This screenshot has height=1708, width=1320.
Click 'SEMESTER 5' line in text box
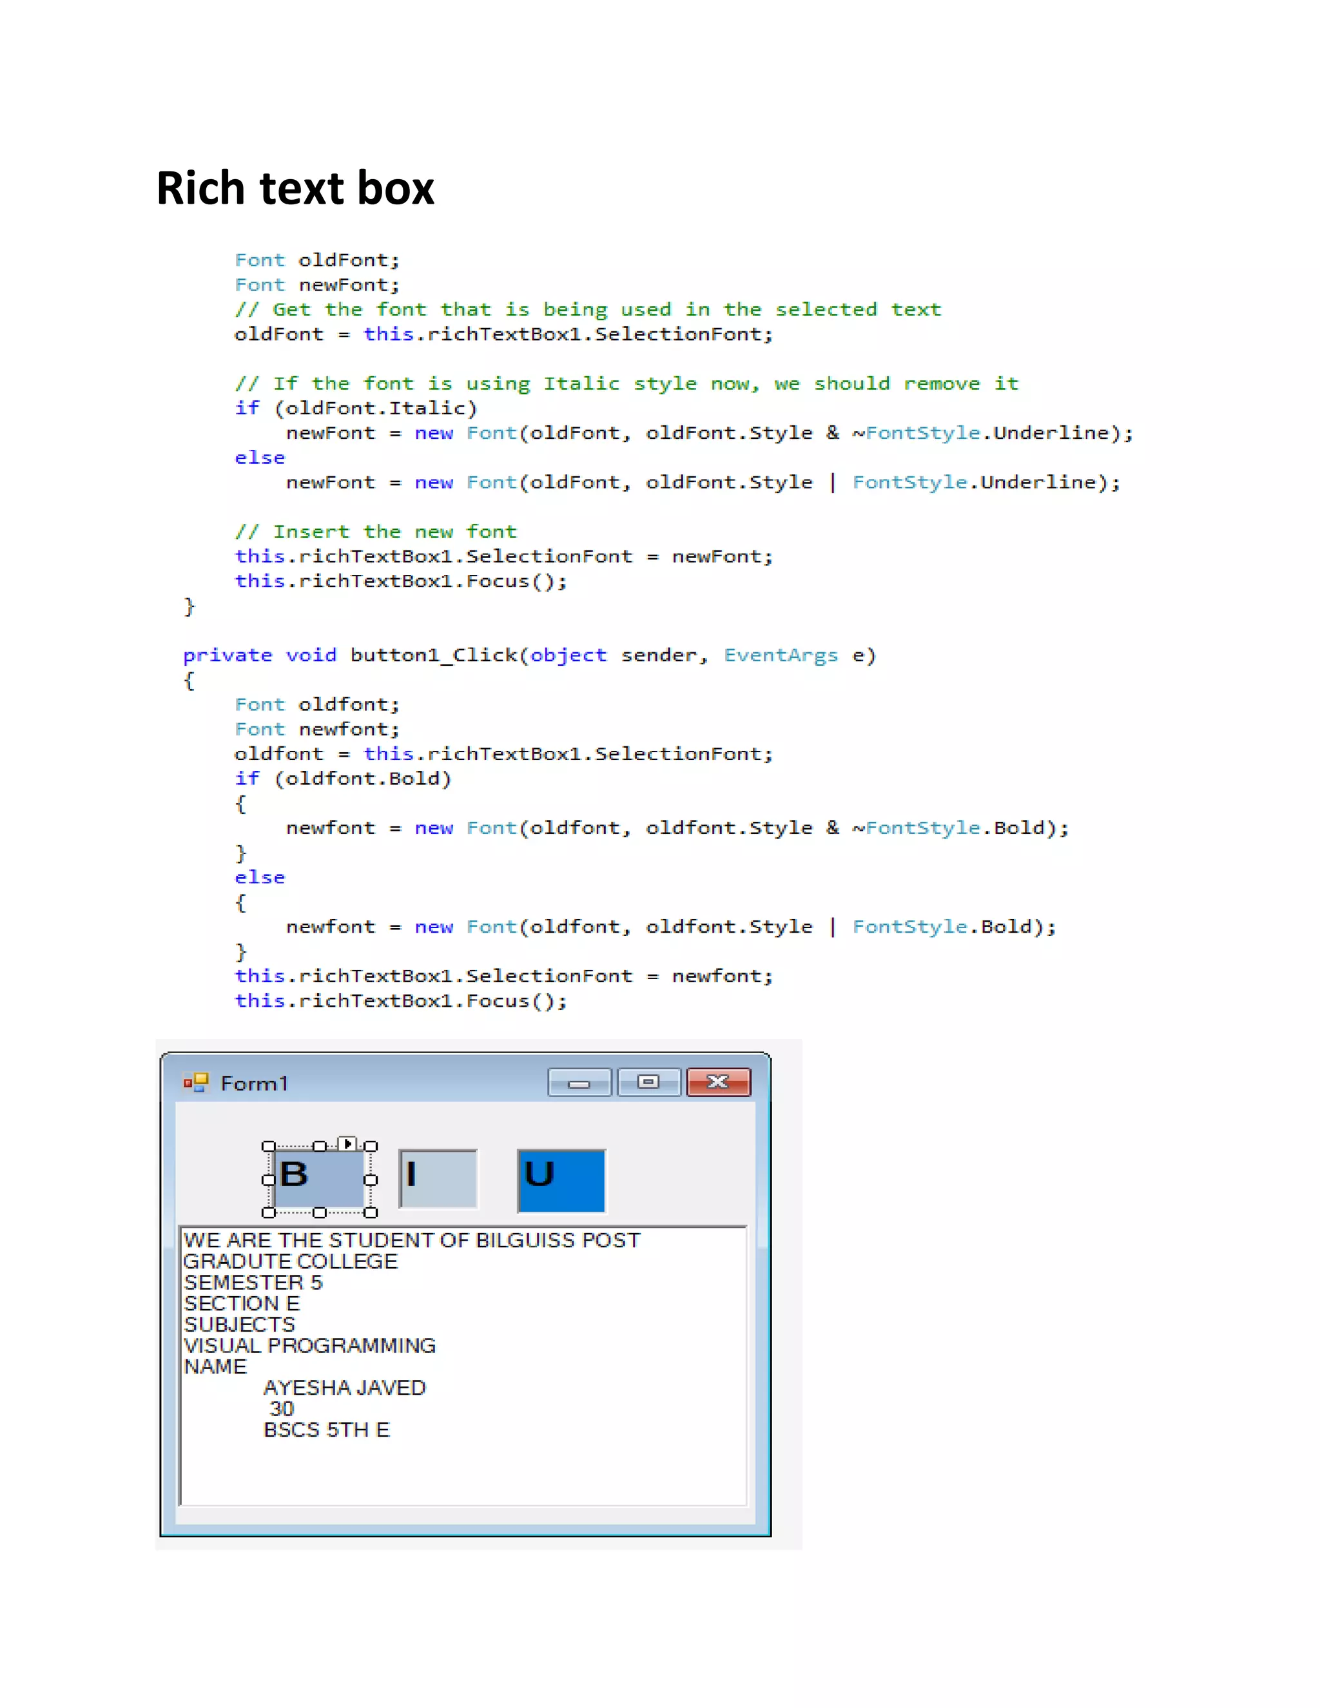coord(253,1283)
